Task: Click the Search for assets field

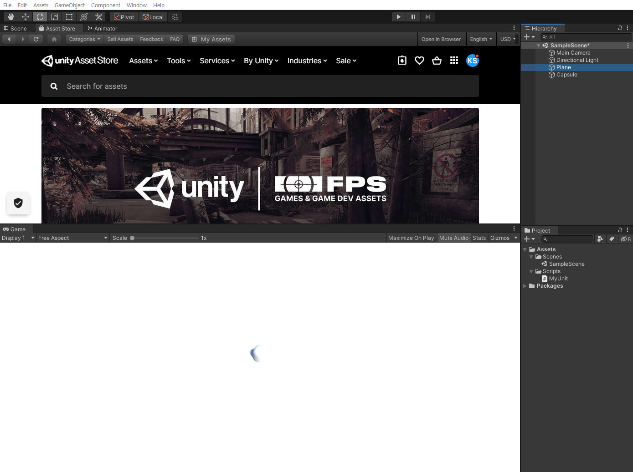Action: [x=260, y=86]
